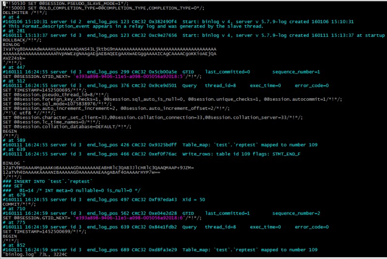Click the 'last_committed=0' text
Image resolution: width=387 pixels, height=259 pixels.
tap(227, 72)
